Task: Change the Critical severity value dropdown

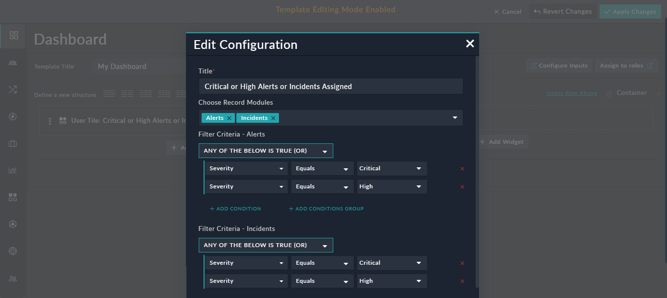Action: 391,168
